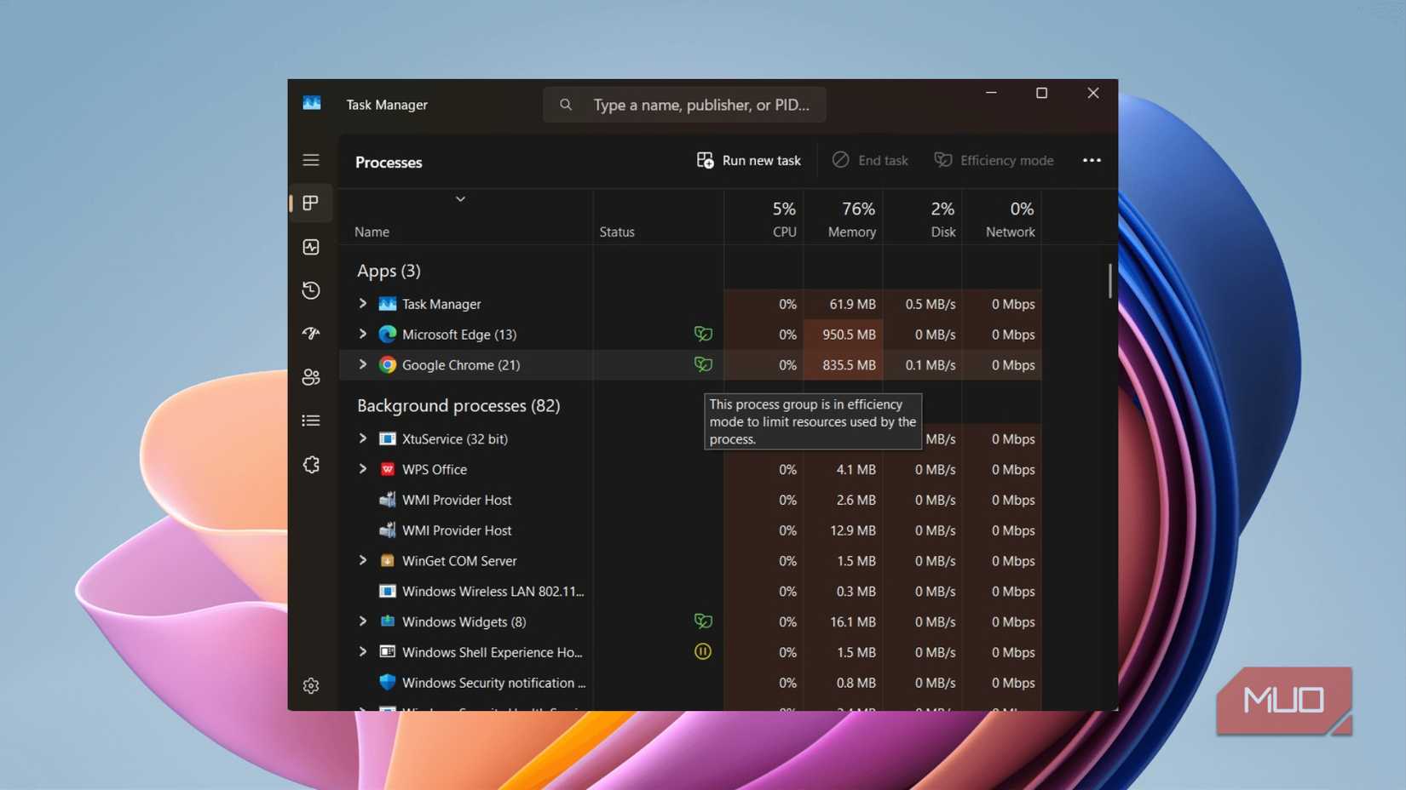Click the process list vertical scrollbar thumb

(x=1109, y=281)
